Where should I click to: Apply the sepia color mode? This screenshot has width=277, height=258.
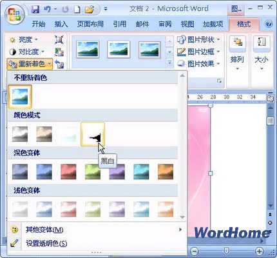[x=44, y=134]
